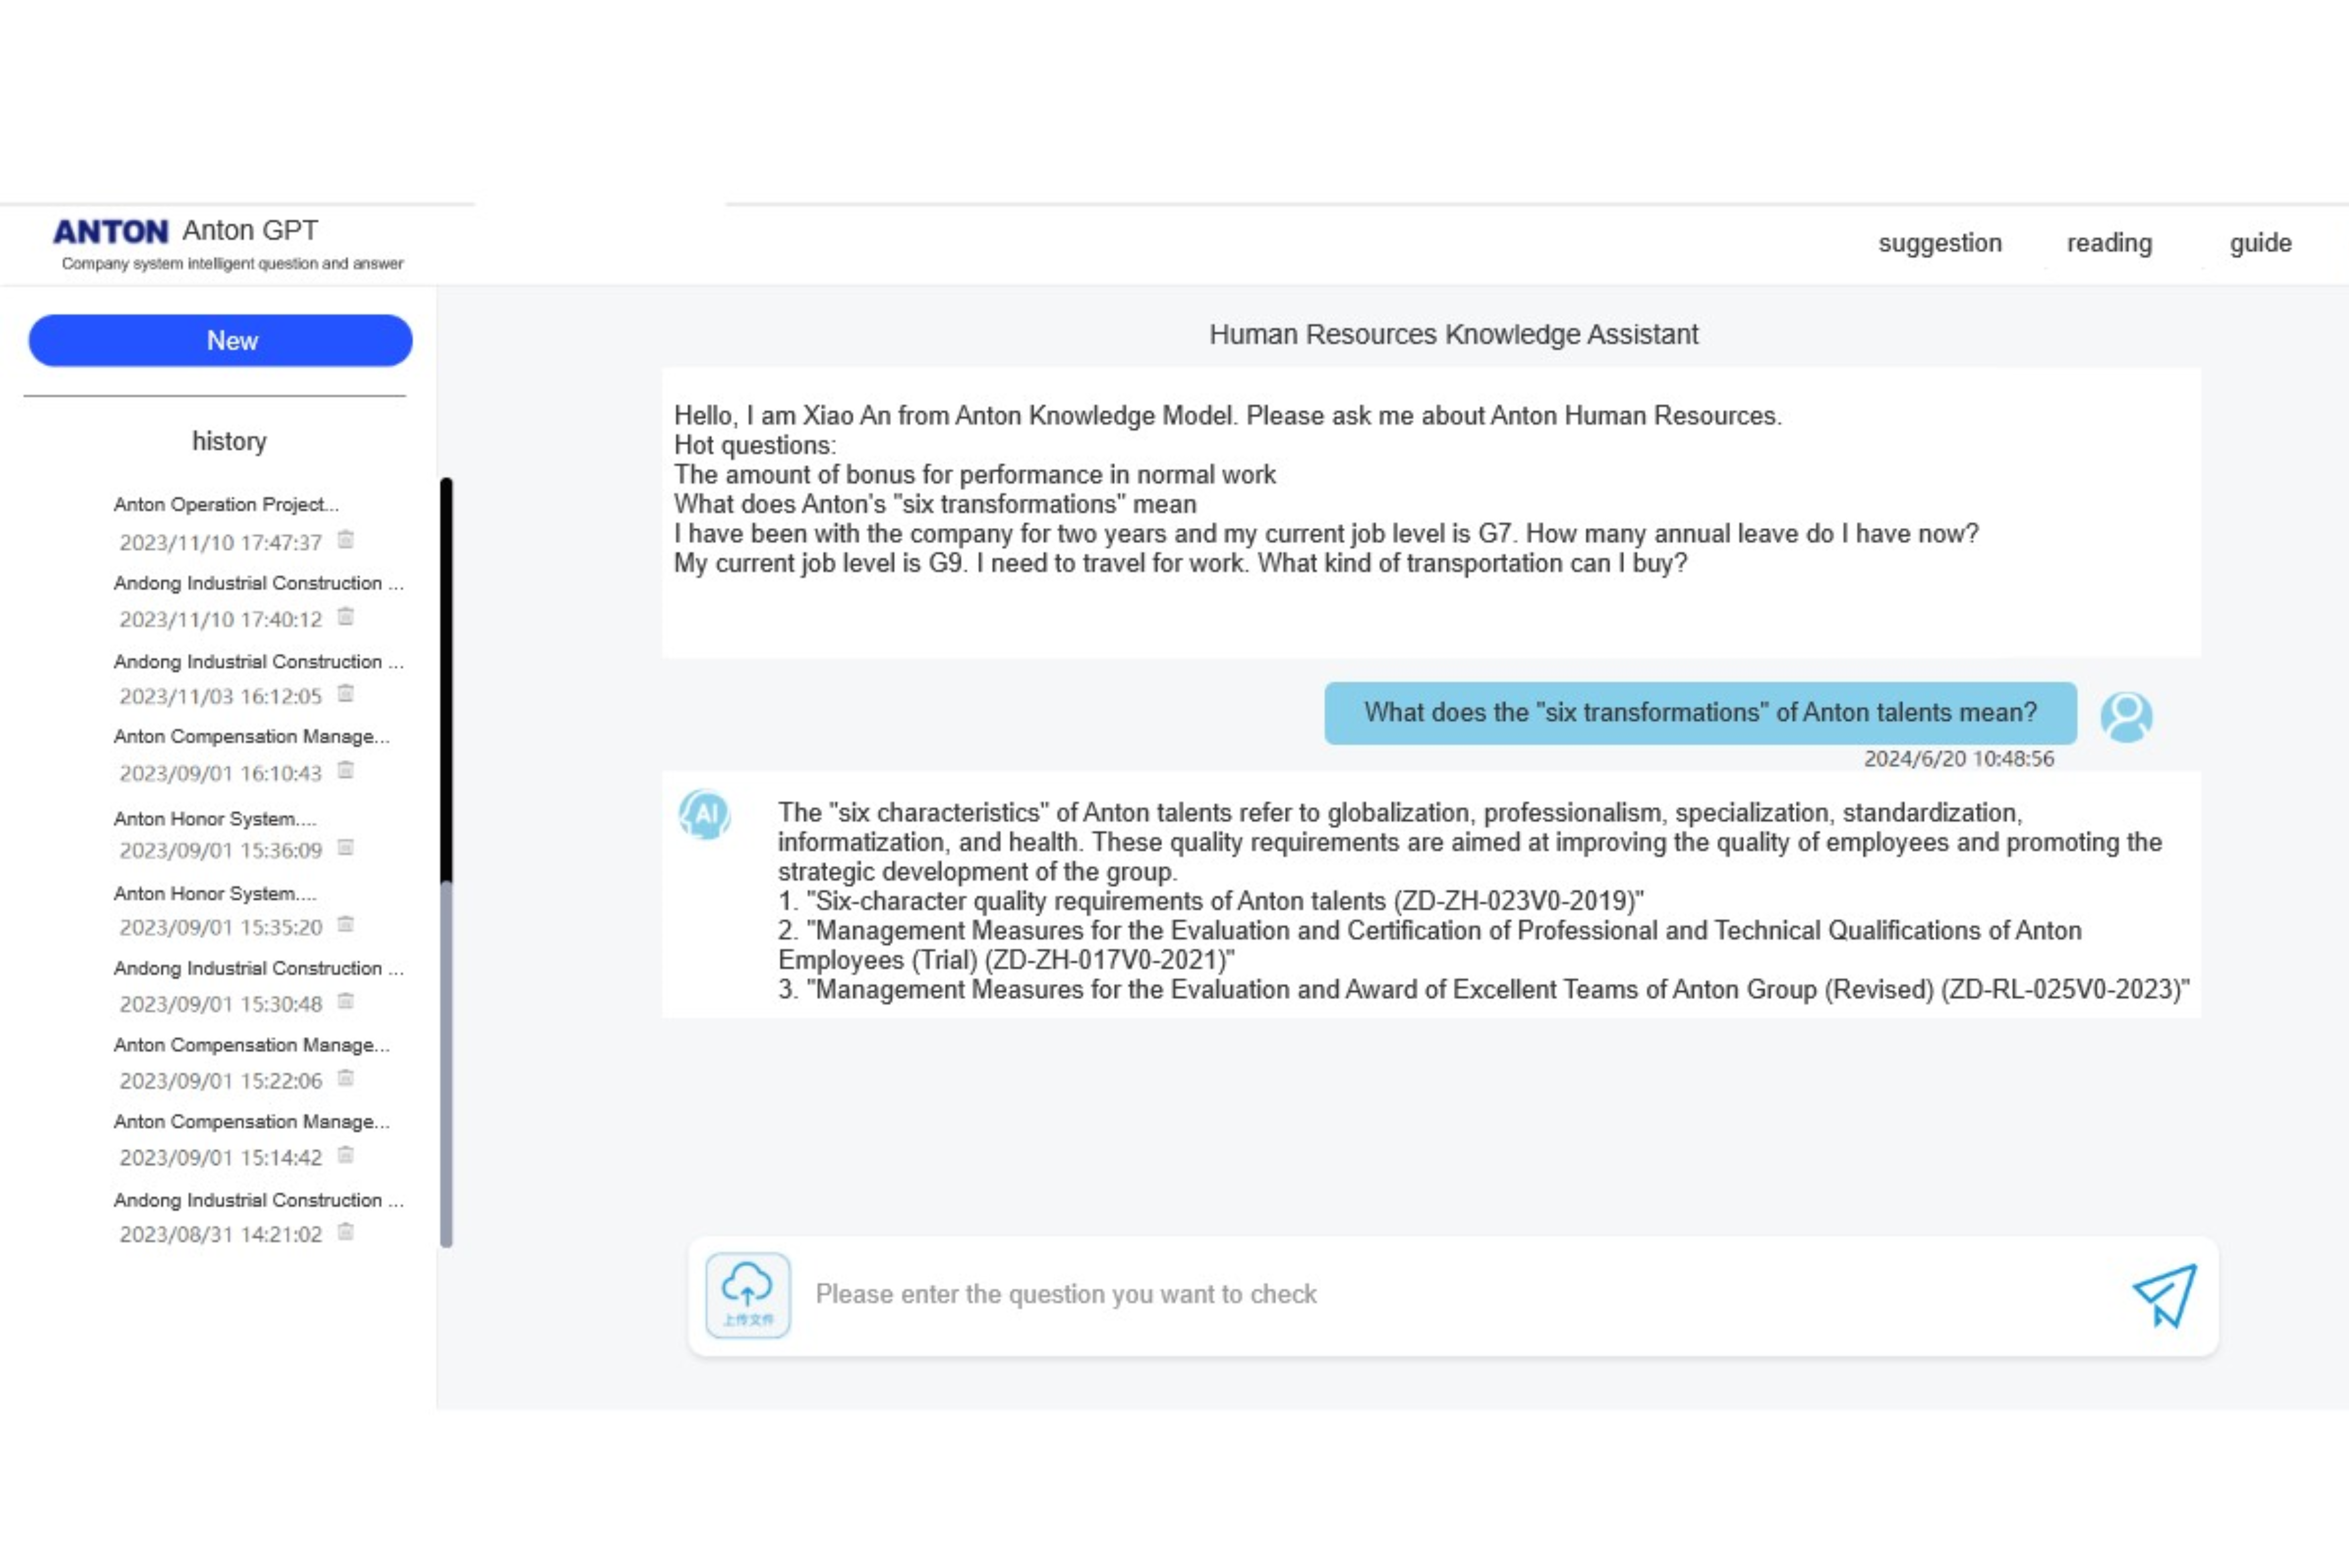Screen dimensions: 2349x1568
Task: Delete history entry dated 2023/11/03 16:12:05
Action: 346,694
